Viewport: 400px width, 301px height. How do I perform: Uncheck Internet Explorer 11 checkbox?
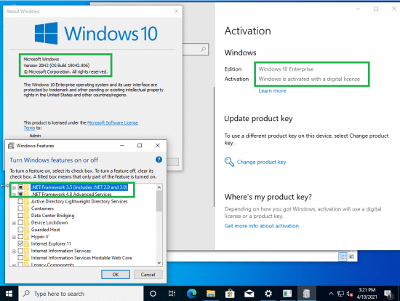tap(20, 243)
